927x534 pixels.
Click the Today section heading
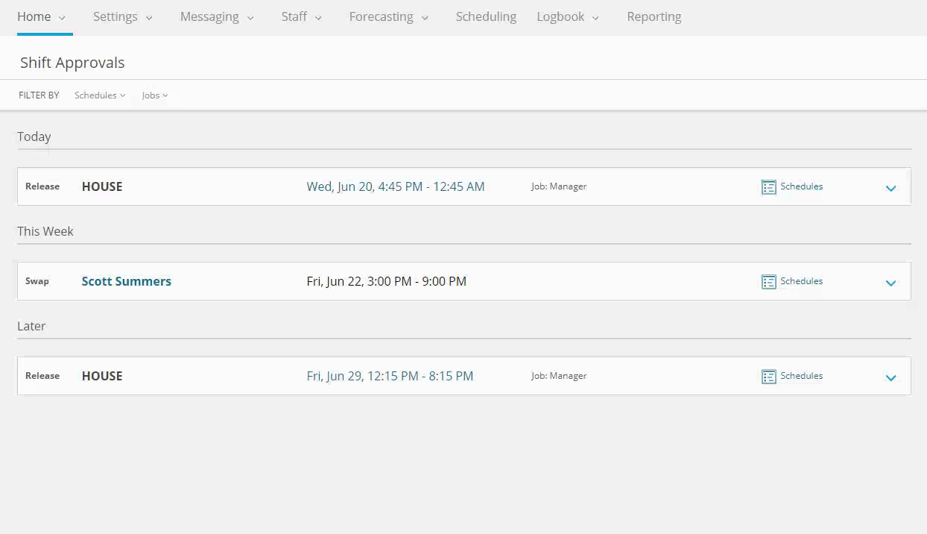click(34, 136)
